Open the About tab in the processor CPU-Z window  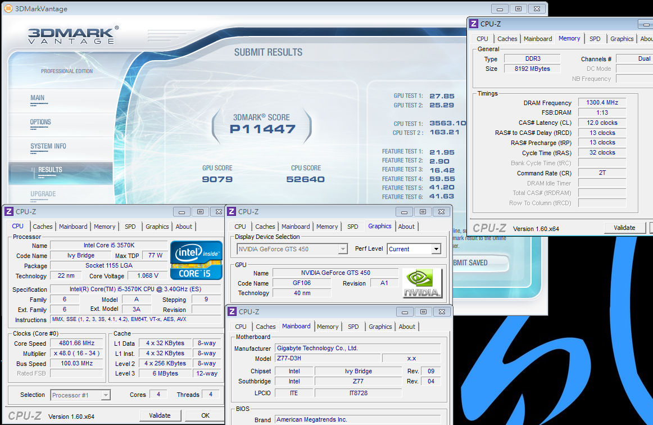click(x=184, y=227)
